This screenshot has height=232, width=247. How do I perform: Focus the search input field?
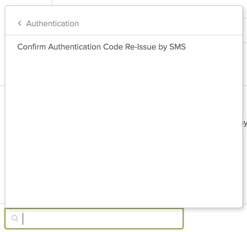click(x=101, y=219)
